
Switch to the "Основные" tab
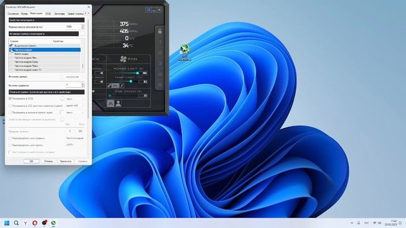13,13
